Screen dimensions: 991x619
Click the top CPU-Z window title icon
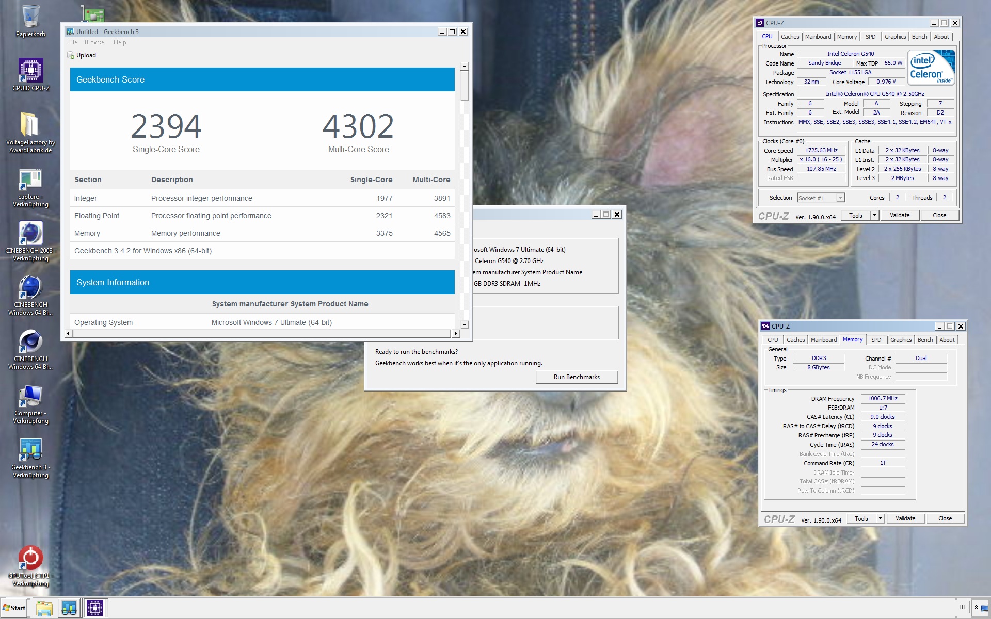tap(760, 23)
